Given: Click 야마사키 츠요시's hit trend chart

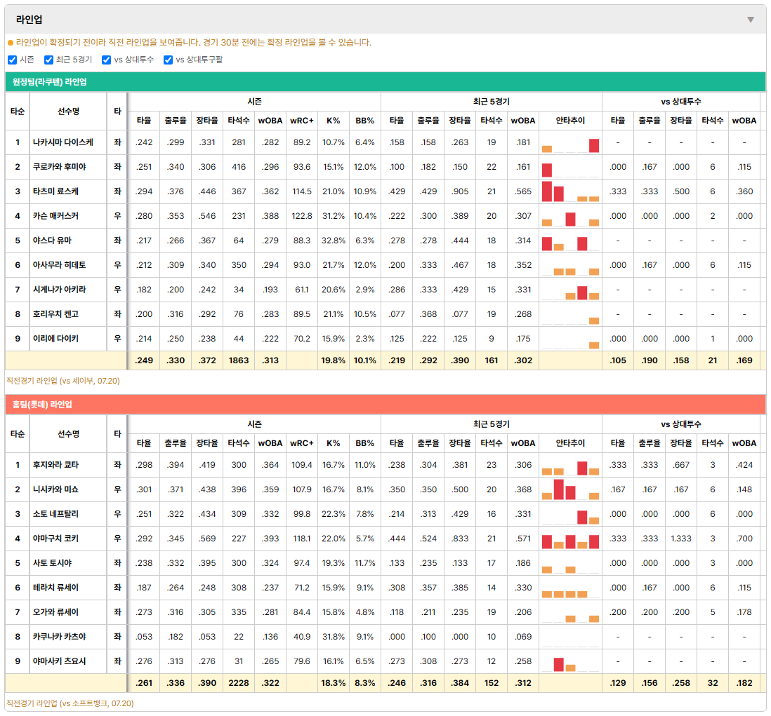Looking at the screenshot, I should coord(570,661).
